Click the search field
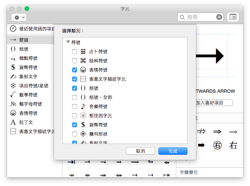This screenshot has height=186, width=250. [x=200, y=17]
